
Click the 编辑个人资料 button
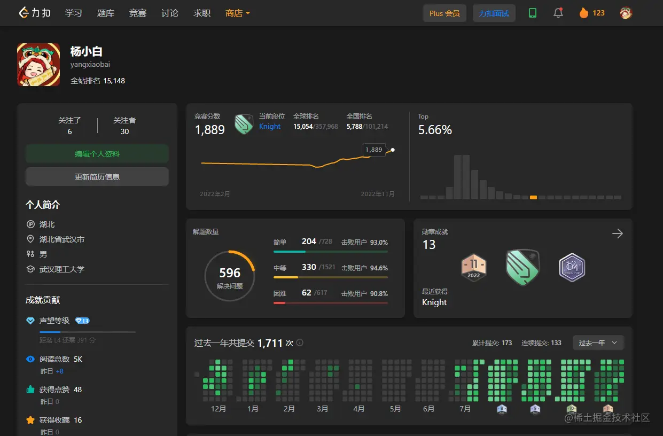97,154
